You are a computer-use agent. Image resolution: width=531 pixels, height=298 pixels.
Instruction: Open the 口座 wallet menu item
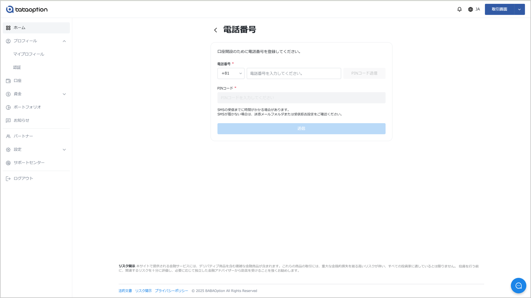[x=18, y=81]
